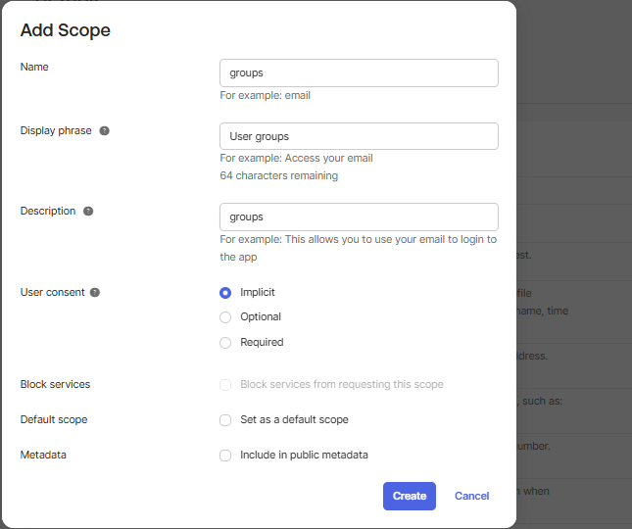Image resolution: width=632 pixels, height=529 pixels.
Task: Click the Name input field
Action: pyautogui.click(x=359, y=72)
